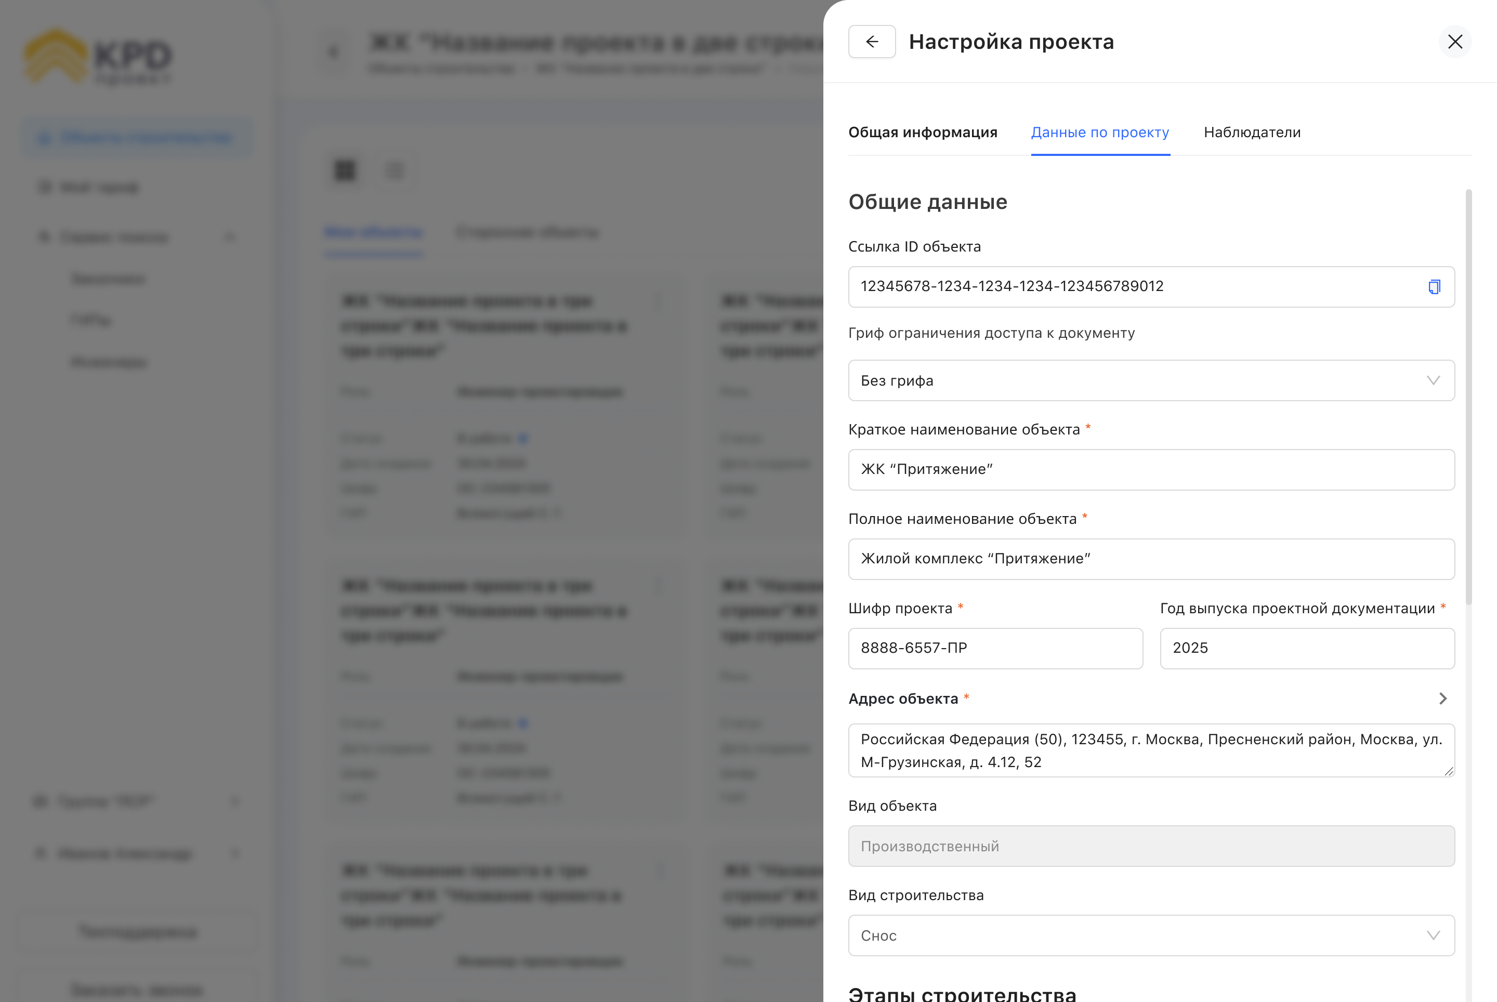Click the Настройка проекта title

1011,42
